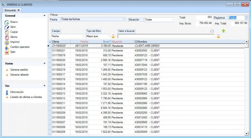Screen dimensions: 251x138
Task: Select row OV1700079
Action: coord(146,55)
